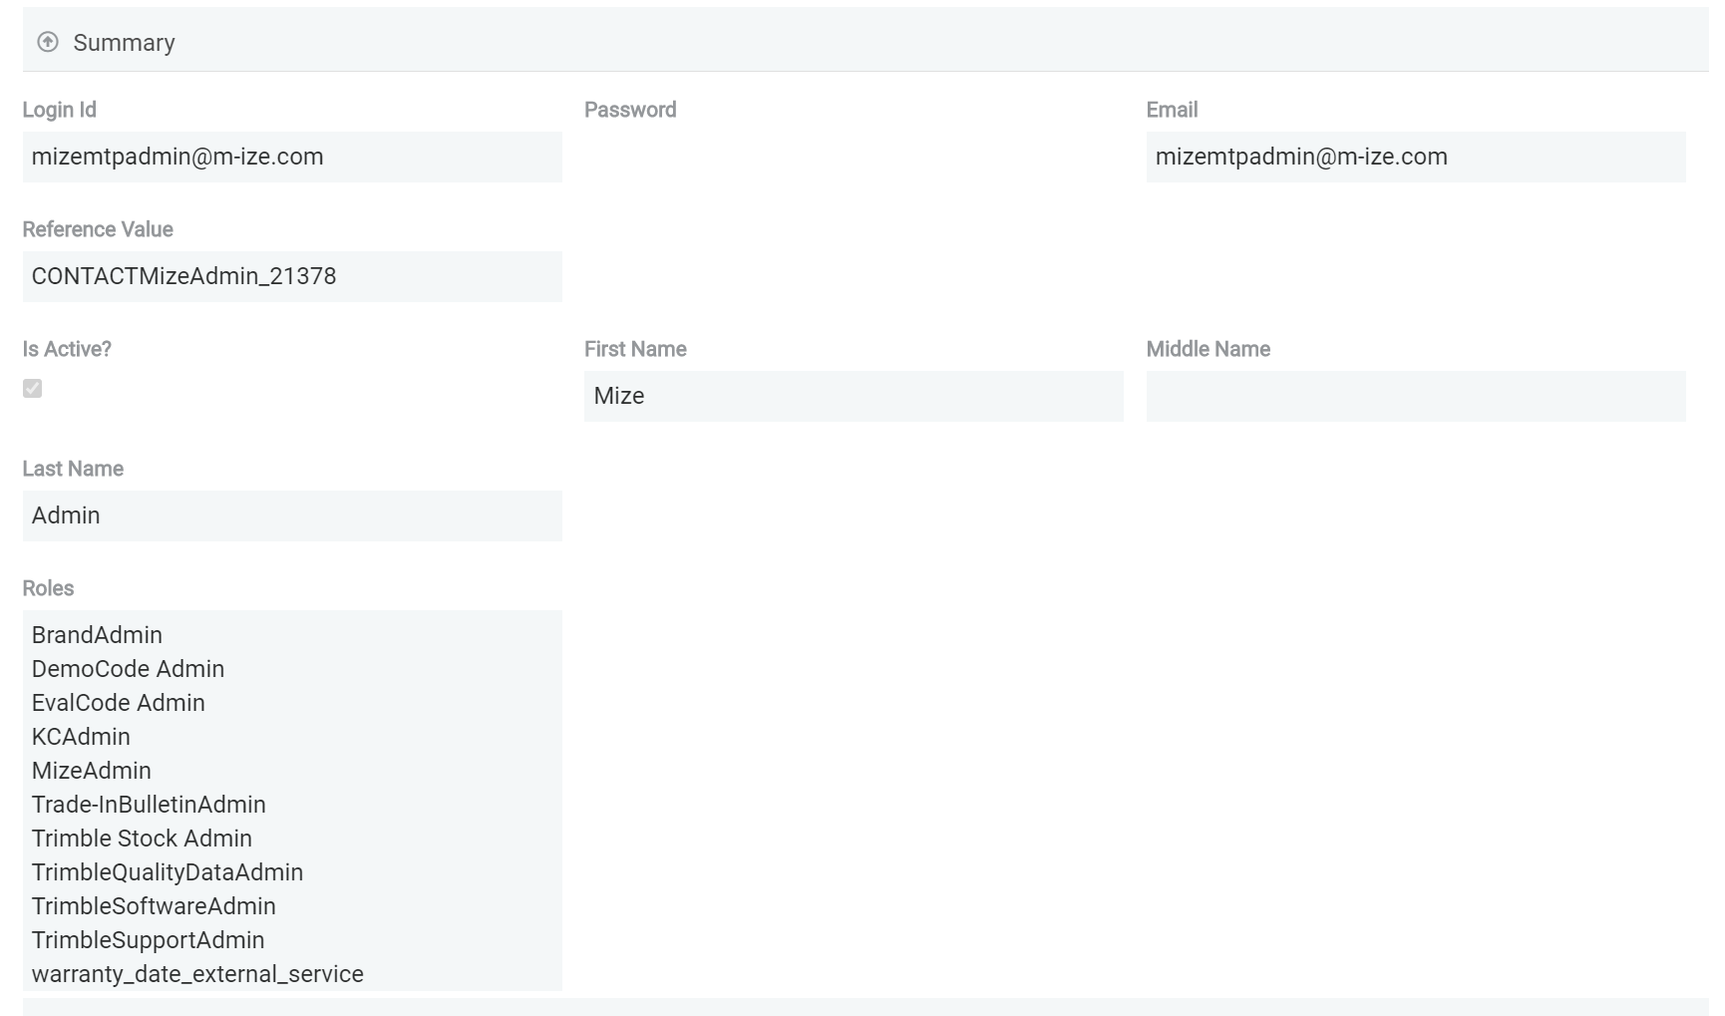Click the Reference Value field
Viewport: 1725px width, 1016px height.
(292, 276)
